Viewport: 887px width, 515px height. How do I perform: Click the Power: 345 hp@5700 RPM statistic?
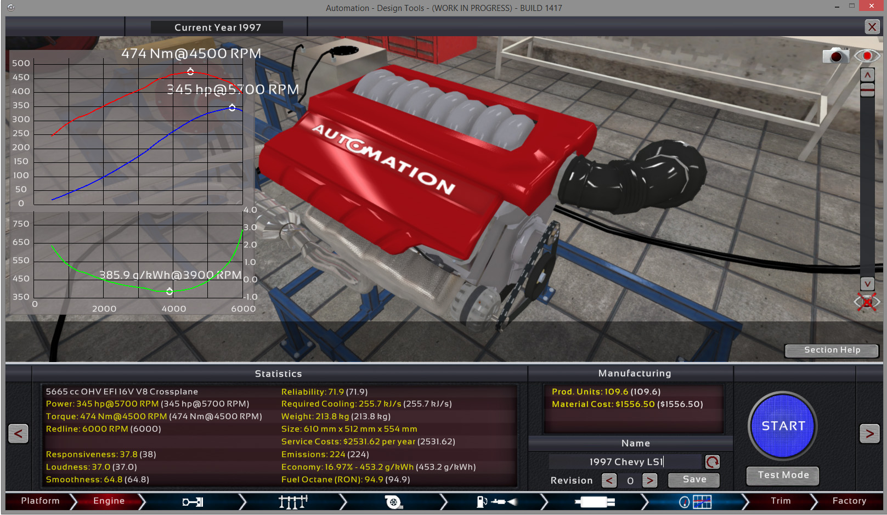[147, 404]
